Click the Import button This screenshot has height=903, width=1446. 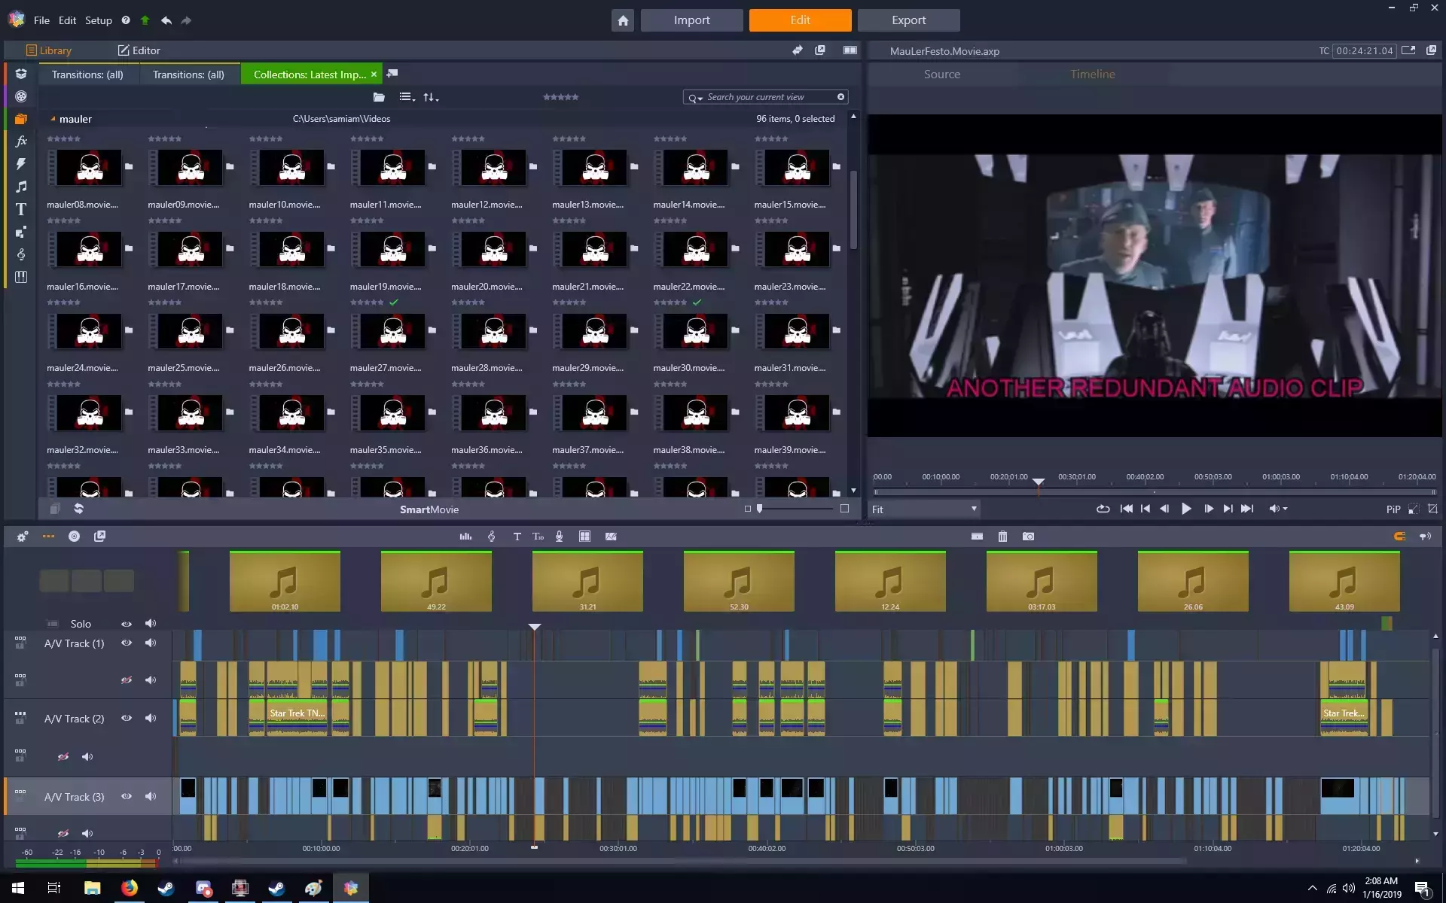pyautogui.click(x=691, y=20)
